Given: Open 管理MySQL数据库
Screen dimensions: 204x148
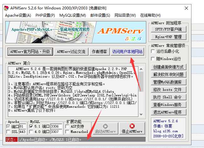Looking at the screenshot, I should 169,82.
